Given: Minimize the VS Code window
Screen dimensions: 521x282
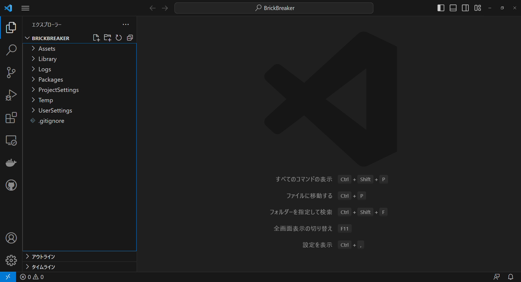Looking at the screenshot, I should pos(490,8).
